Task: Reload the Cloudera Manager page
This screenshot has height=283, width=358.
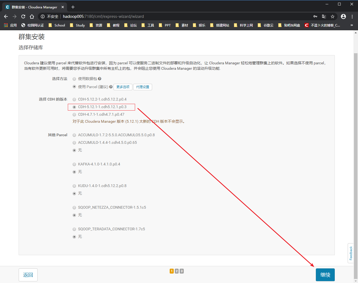Action: 23,16
